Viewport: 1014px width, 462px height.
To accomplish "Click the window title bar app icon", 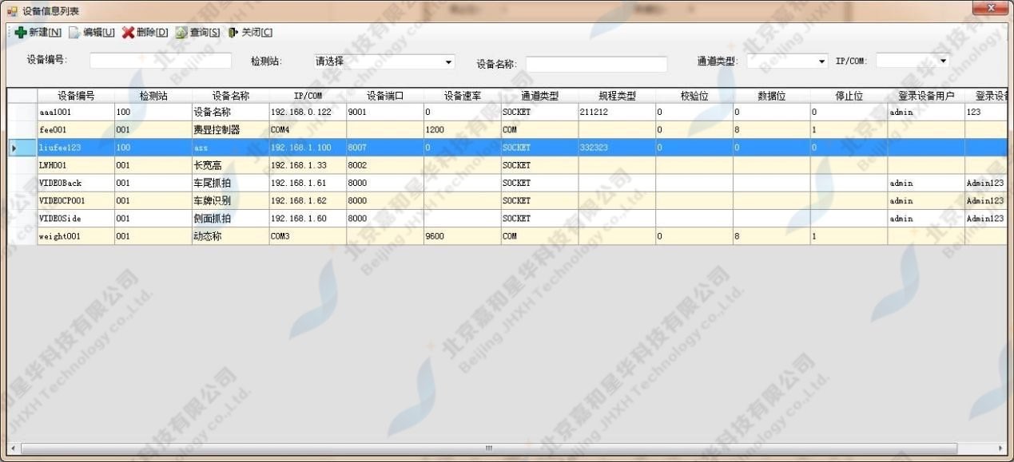I will point(12,10).
